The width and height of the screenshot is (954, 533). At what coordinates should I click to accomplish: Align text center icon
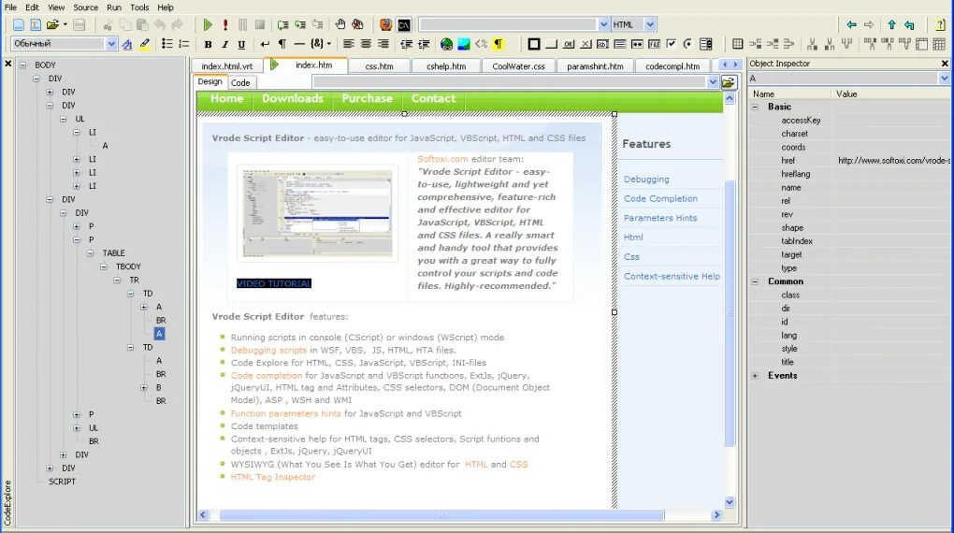(x=366, y=44)
